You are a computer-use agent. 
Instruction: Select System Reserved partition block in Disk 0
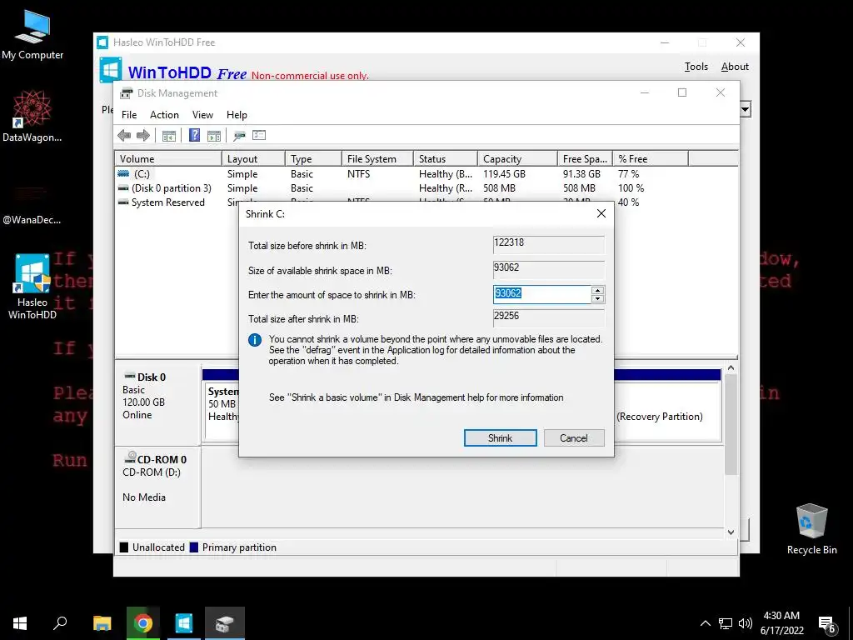coord(222,412)
